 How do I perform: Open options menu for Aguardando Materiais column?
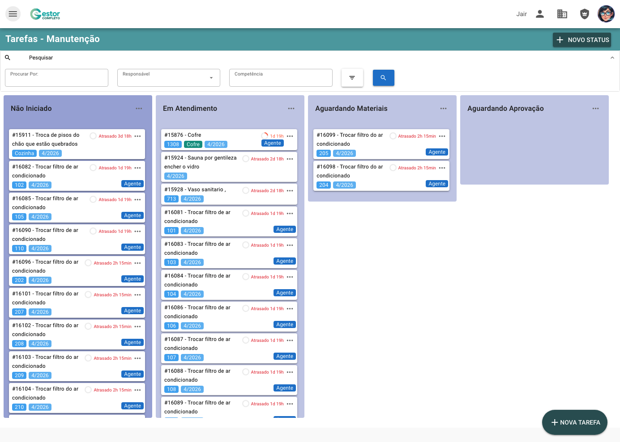[443, 109]
